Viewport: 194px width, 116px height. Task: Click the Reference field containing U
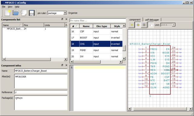click(41, 92)
